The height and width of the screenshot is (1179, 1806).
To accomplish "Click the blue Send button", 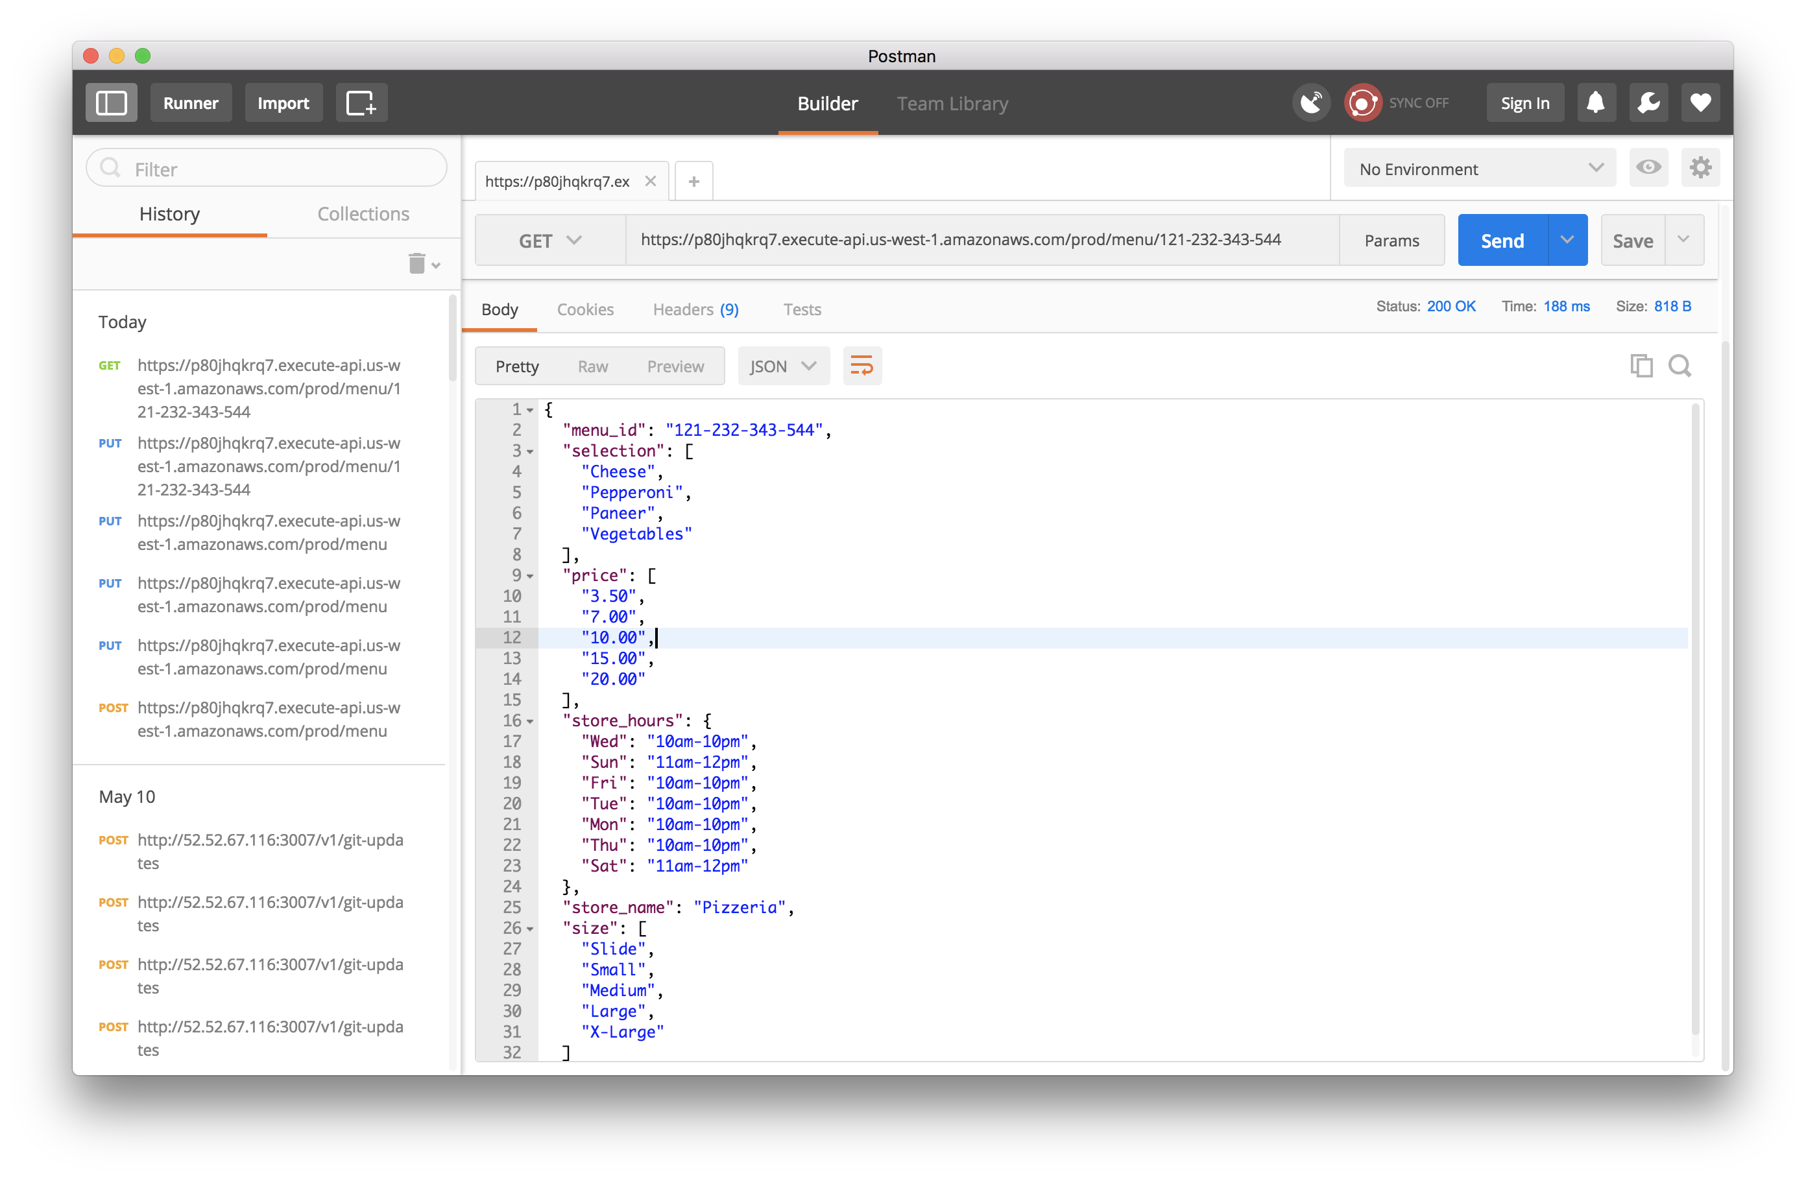I will [x=1502, y=241].
